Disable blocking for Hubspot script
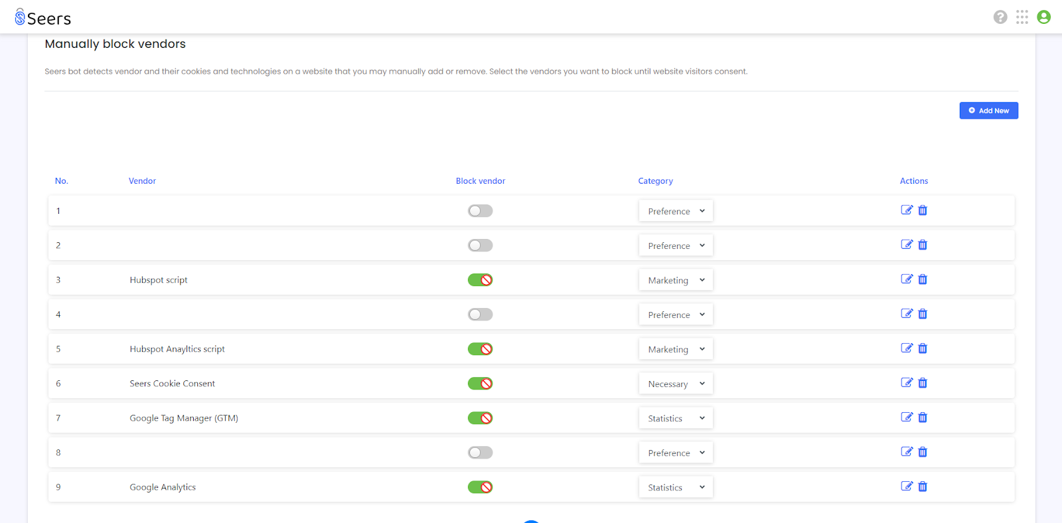 tap(480, 280)
